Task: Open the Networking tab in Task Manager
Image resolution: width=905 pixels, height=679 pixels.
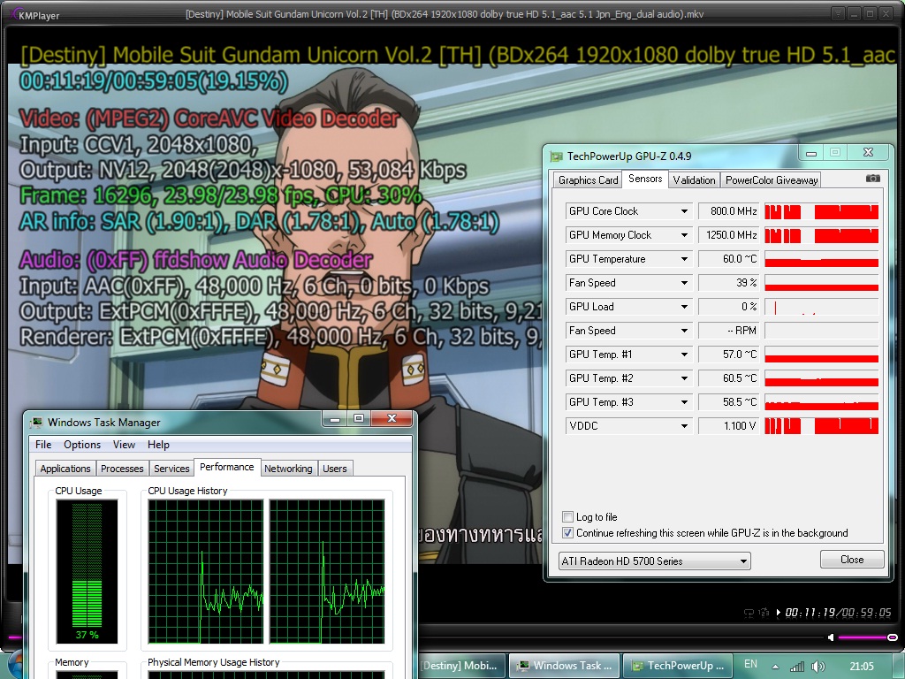Action: coord(288,469)
